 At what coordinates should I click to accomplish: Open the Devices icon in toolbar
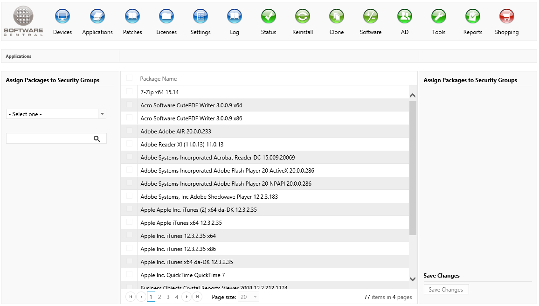pos(62,17)
